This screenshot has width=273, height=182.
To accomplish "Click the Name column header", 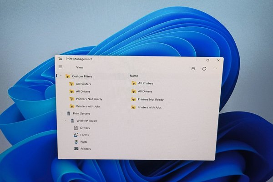I will point(134,76).
